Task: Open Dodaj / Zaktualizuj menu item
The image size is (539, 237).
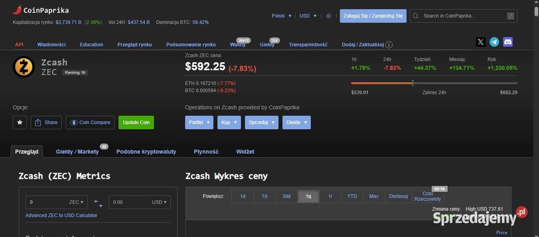Action: coord(362,45)
